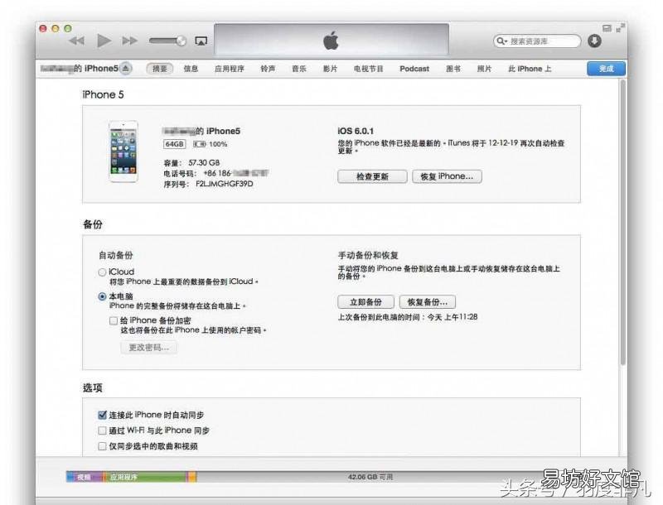Click the 42.06 GB 可用 free space
Image resolution: width=663 pixels, height=505 pixels.
pos(370,477)
